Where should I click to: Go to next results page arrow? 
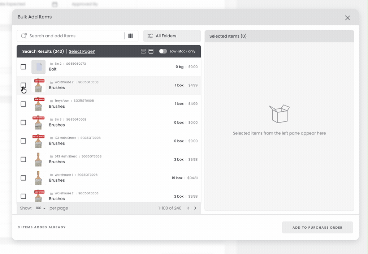click(x=195, y=208)
